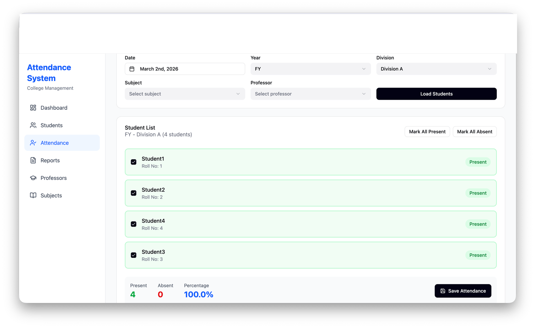This screenshot has height=328, width=535.
Task: Open the Year dropdown showing FY
Action: click(x=311, y=69)
